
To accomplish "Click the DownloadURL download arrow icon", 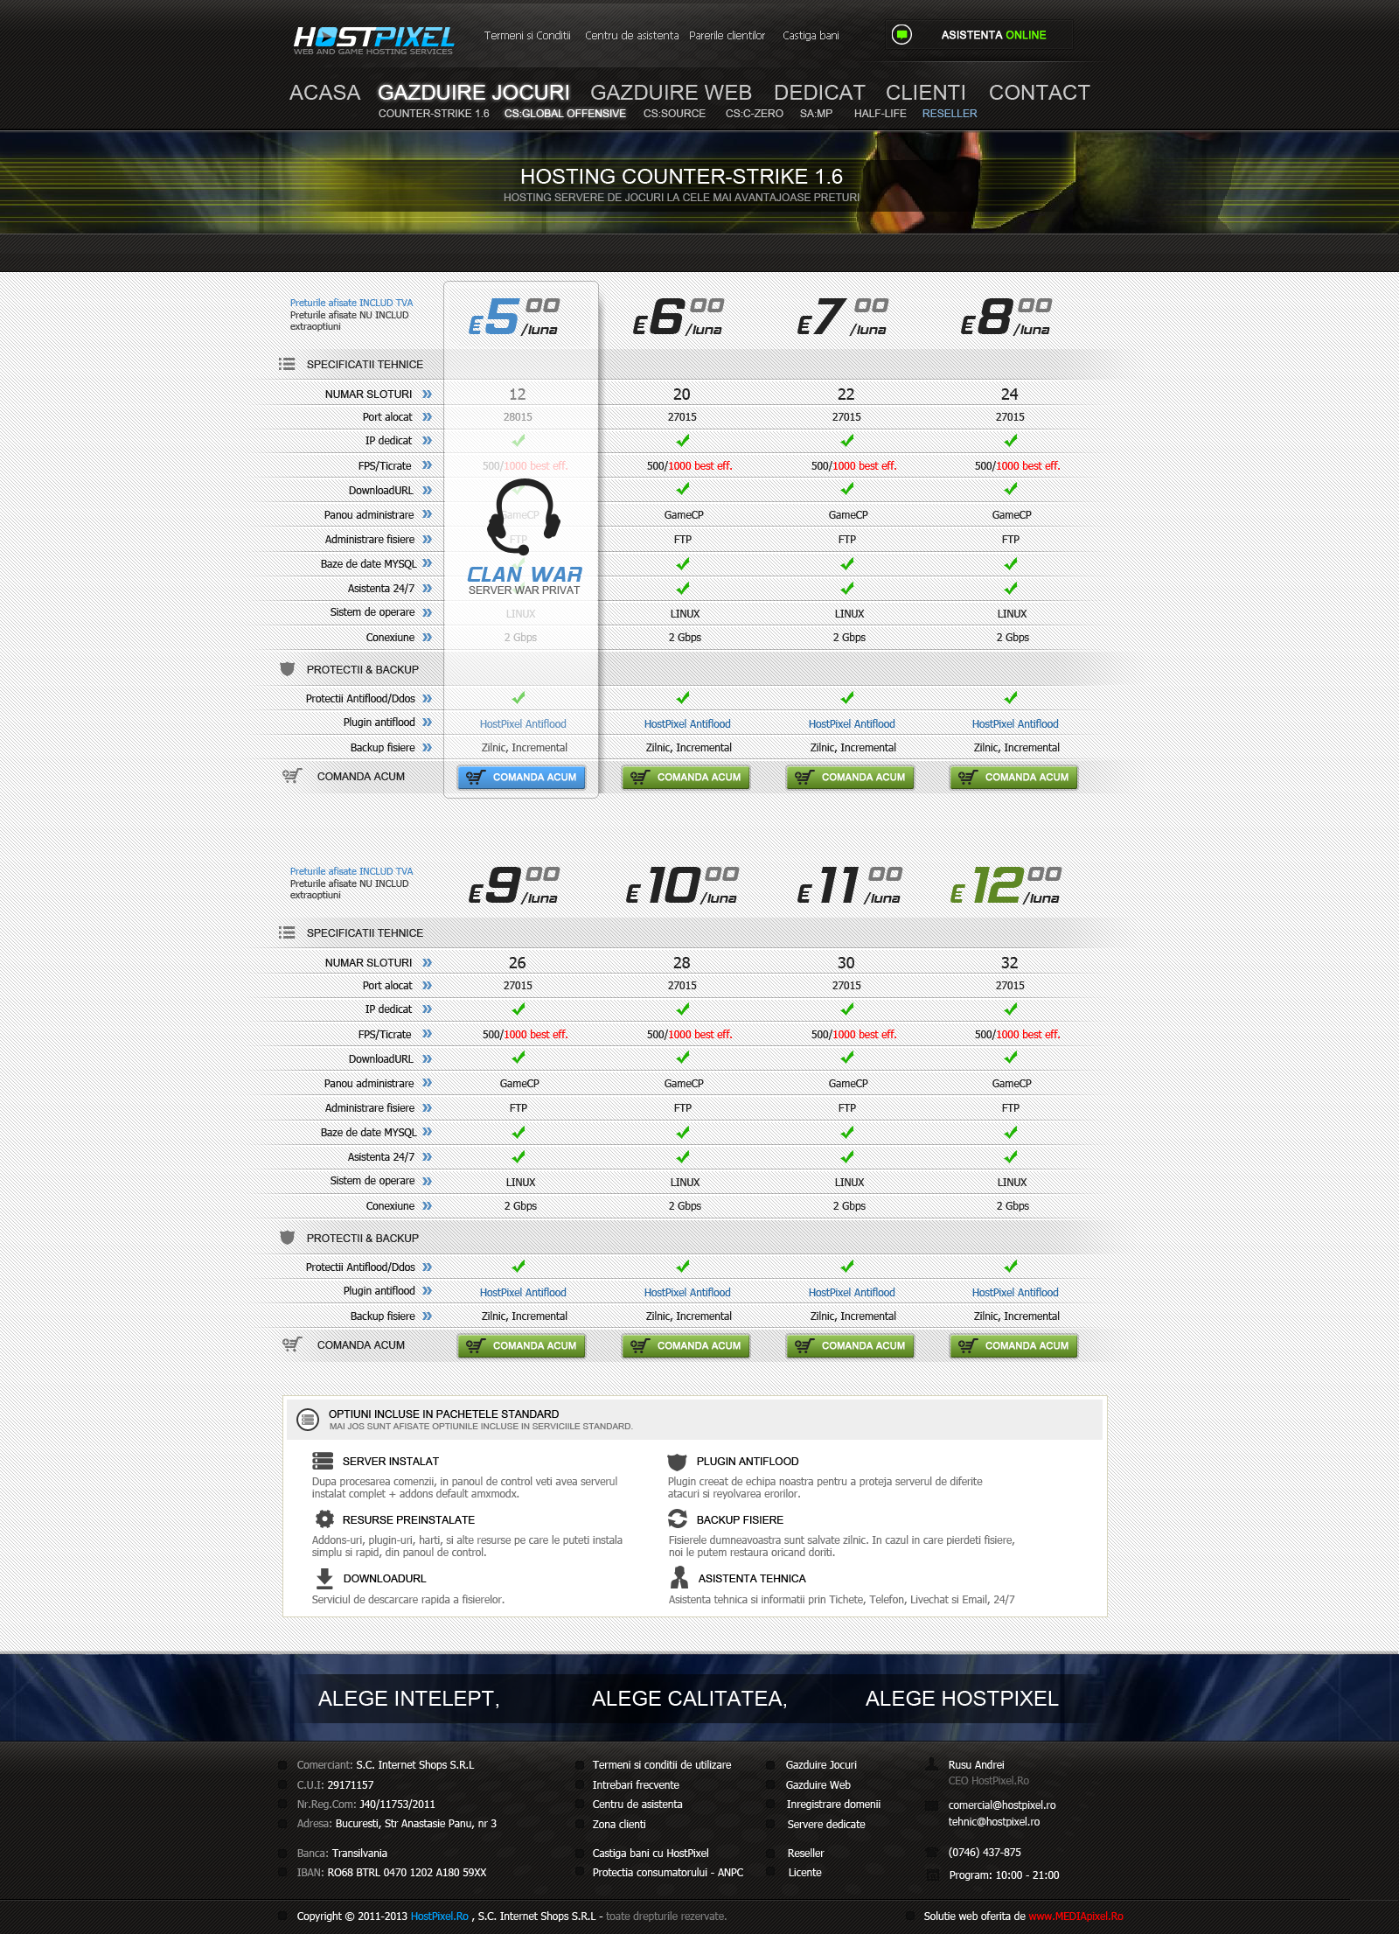I will (324, 1578).
